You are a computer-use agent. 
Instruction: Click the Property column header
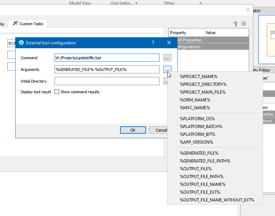(186, 33)
